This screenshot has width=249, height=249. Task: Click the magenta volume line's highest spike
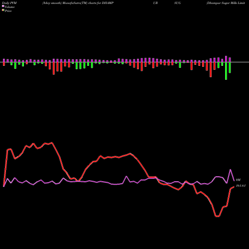(231, 169)
